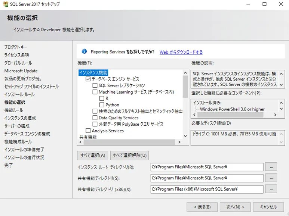Click the components box scroll right arrow

point(275,115)
